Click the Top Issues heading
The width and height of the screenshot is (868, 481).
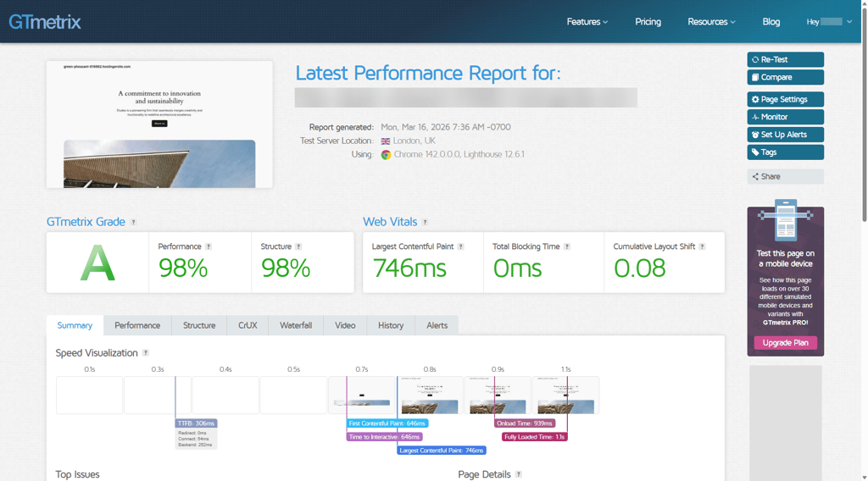click(77, 474)
